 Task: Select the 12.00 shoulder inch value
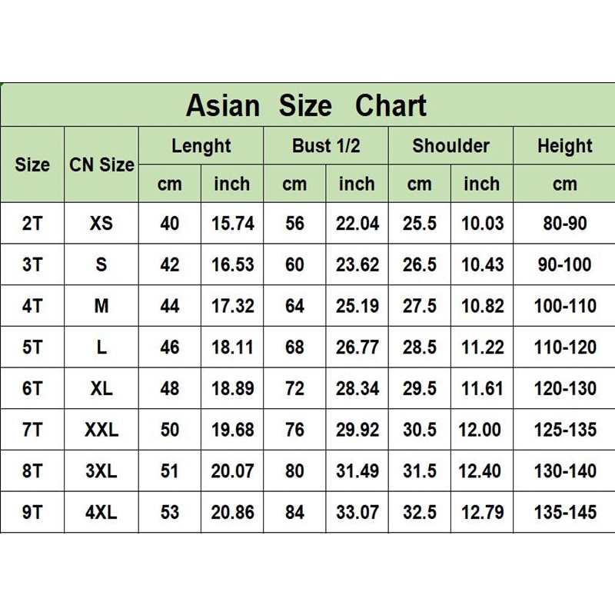[x=480, y=430]
